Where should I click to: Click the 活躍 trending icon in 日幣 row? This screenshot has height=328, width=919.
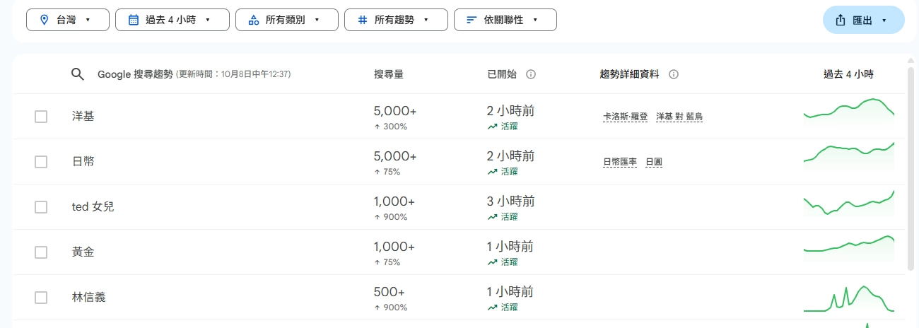pyautogui.click(x=492, y=172)
